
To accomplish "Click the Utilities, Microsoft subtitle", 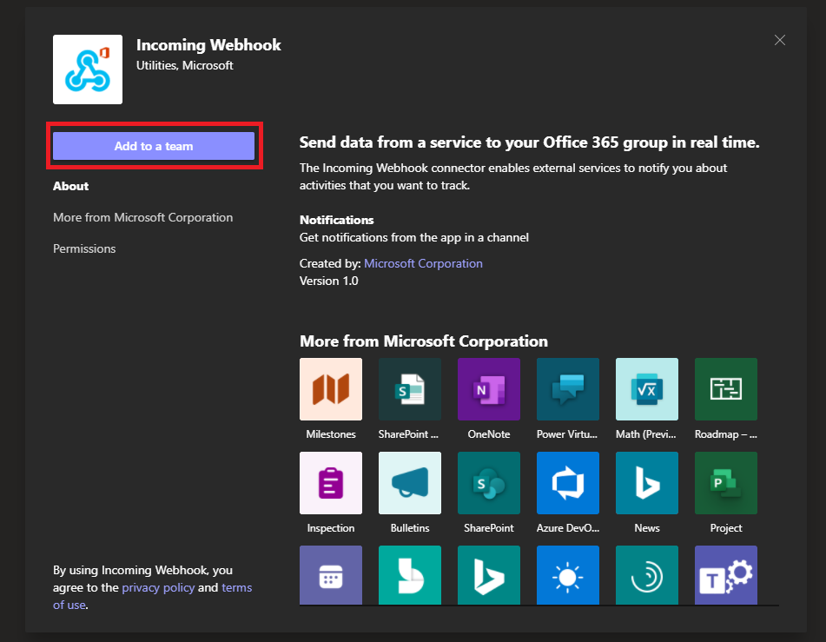I will coord(184,65).
